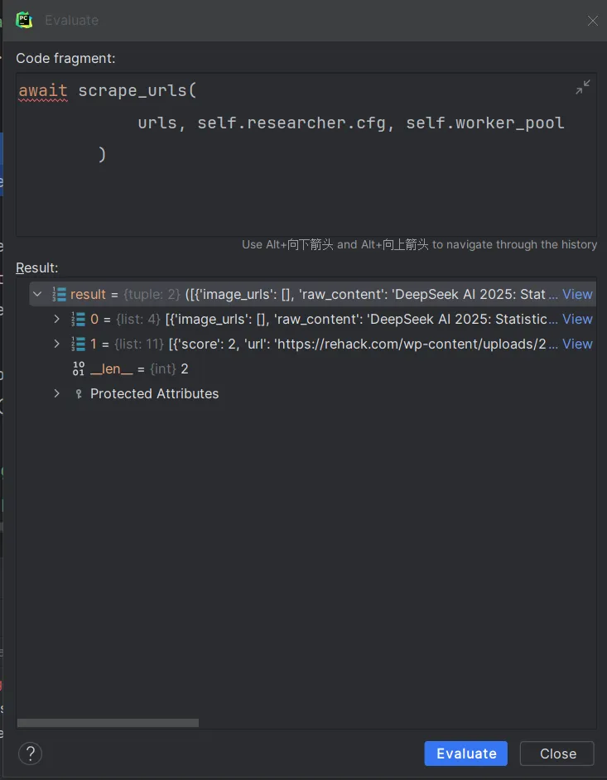Click the history navigation hint text

pos(419,244)
